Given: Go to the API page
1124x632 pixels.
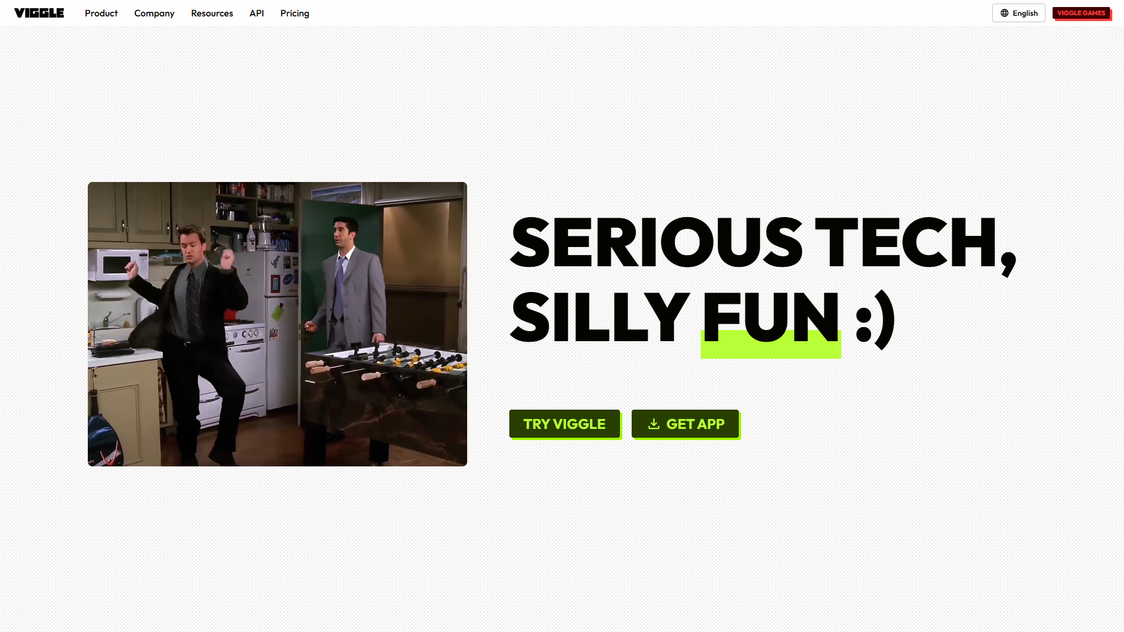Looking at the screenshot, I should [256, 13].
